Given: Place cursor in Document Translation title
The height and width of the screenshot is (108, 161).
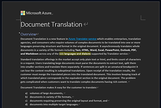Looking at the screenshot, I should point(51,24).
